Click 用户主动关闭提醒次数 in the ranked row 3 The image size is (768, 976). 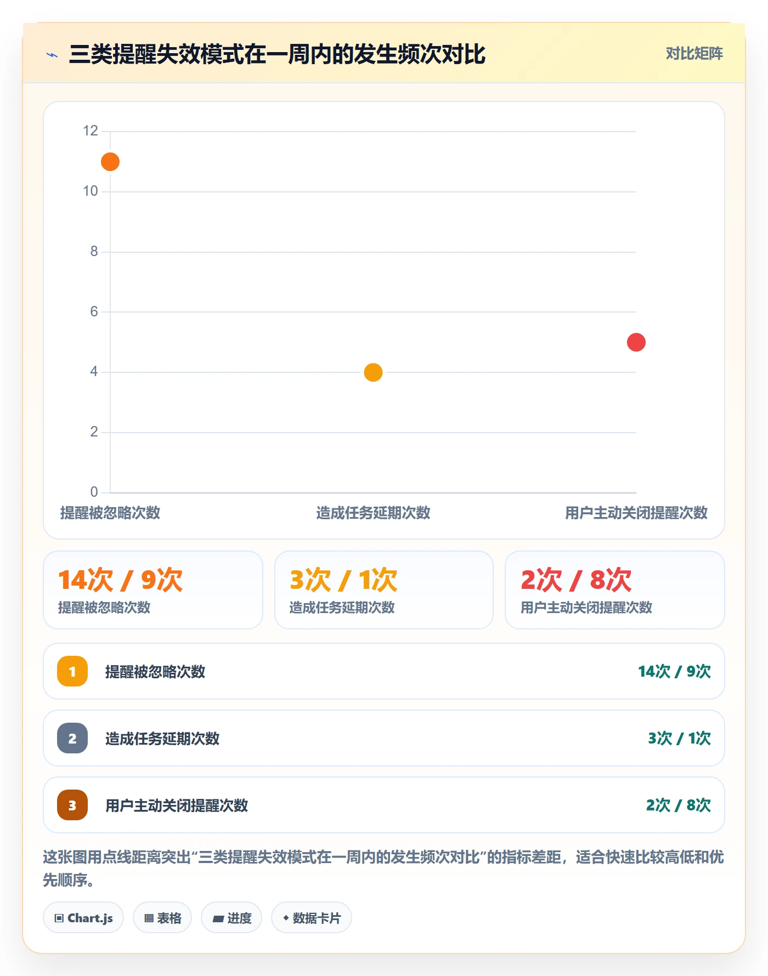pos(177,805)
